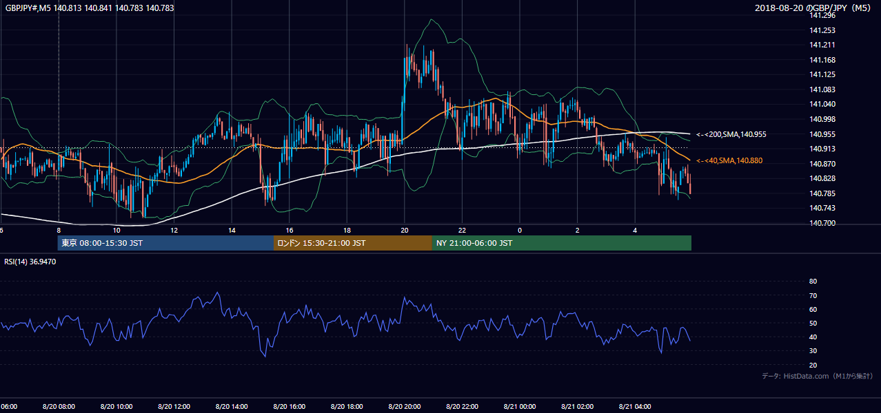The image size is (881, 413).
Task: Click hour label 10 under the price chart
Action: pyautogui.click(x=117, y=230)
